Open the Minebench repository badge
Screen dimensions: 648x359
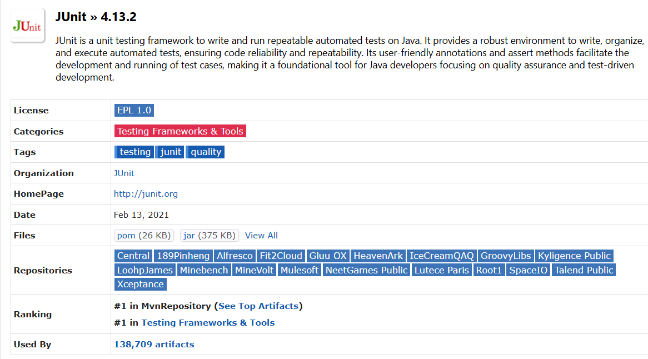click(204, 270)
